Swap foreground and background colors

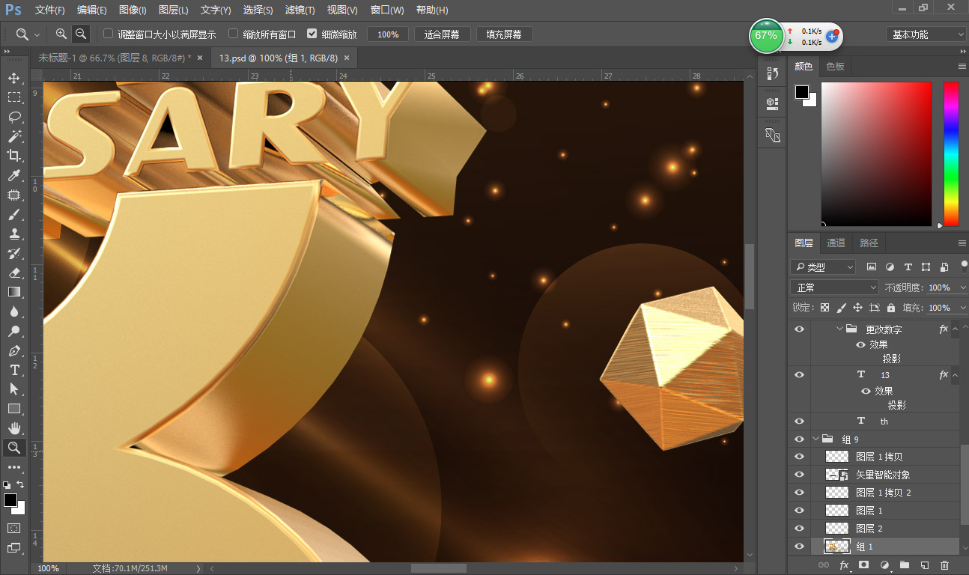20,485
